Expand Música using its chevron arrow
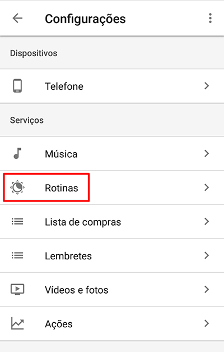The height and width of the screenshot is (352, 224). (x=207, y=154)
